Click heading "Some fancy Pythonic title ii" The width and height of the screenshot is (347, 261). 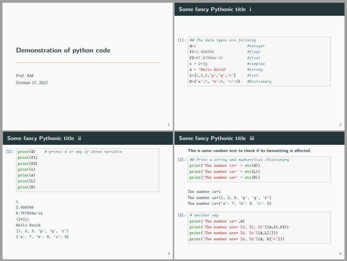(x=44, y=138)
